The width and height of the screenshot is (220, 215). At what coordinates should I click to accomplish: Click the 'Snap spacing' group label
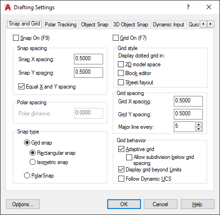pos(32,48)
